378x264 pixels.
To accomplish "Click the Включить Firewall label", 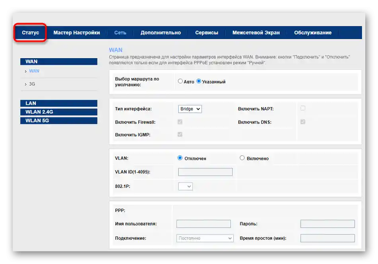I will click(x=135, y=122).
